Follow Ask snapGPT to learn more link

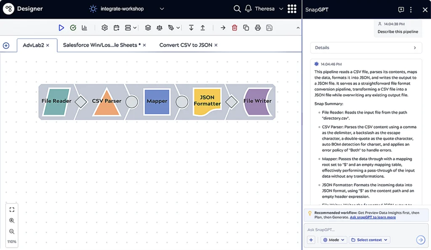373,217
